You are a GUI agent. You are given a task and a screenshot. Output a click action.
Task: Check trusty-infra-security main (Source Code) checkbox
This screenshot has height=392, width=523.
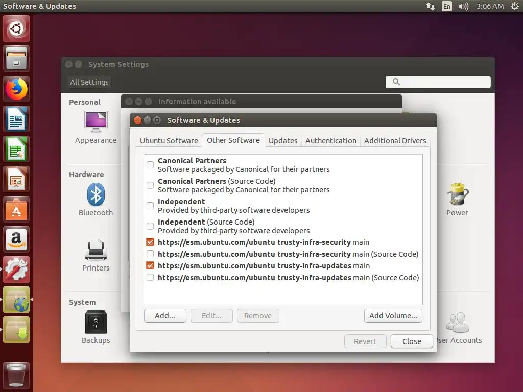pos(150,254)
